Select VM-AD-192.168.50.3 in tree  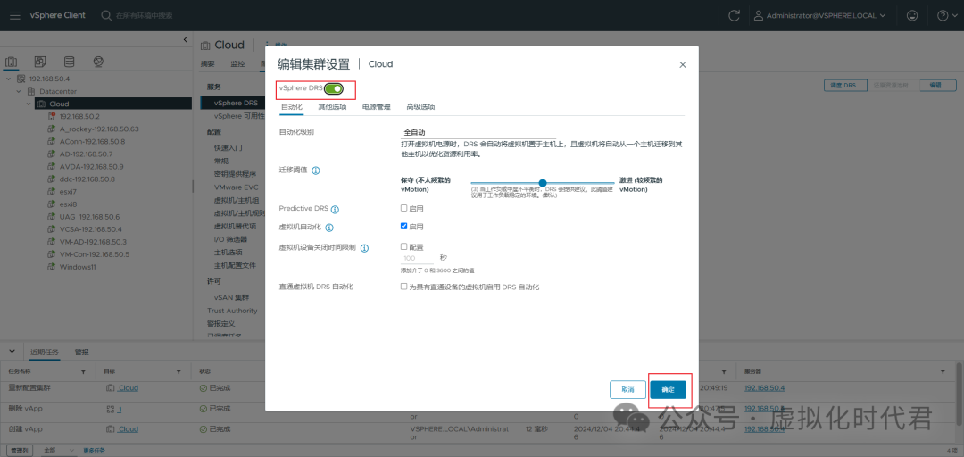point(93,242)
